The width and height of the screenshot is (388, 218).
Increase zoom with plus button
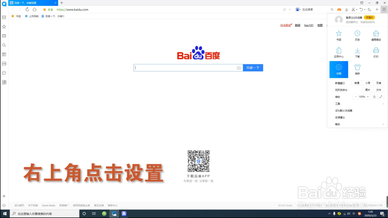pyautogui.click(x=368, y=97)
